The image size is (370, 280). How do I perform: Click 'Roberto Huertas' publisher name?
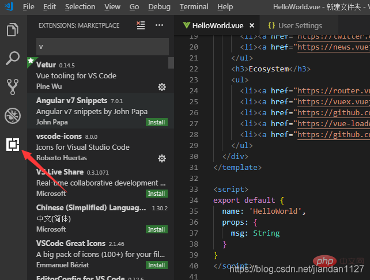coord(62,158)
